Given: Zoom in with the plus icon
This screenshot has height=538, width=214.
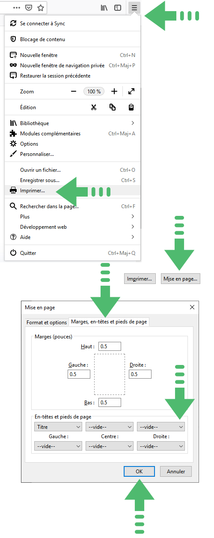Looking at the screenshot, I should click(x=114, y=91).
